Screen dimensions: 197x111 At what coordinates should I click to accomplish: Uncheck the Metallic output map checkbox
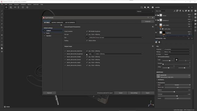click(65, 57)
